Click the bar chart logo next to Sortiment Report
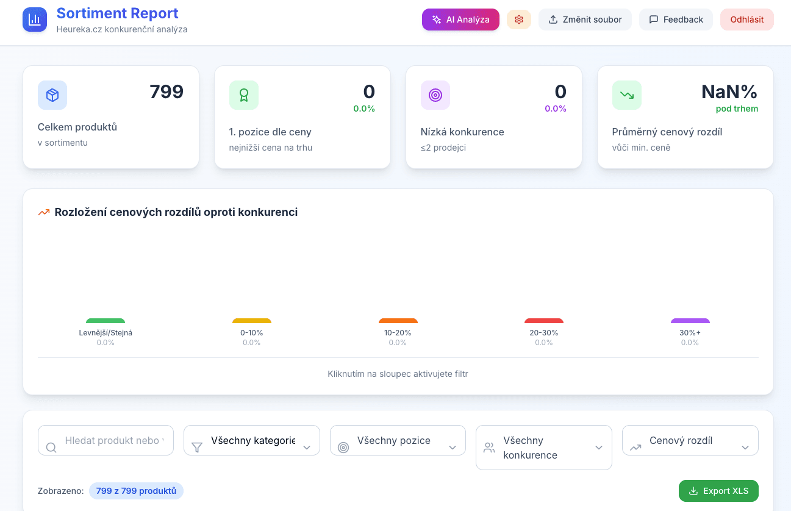This screenshot has height=511, width=791. [x=35, y=19]
